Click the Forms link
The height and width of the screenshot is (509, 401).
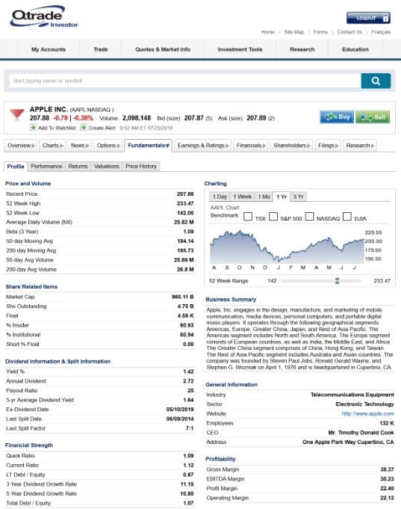coord(320,32)
